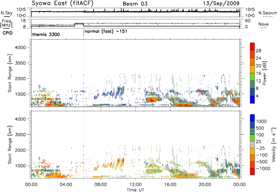Click the 'CPID' row label
The width and height of the screenshot is (277, 192).
point(8,33)
